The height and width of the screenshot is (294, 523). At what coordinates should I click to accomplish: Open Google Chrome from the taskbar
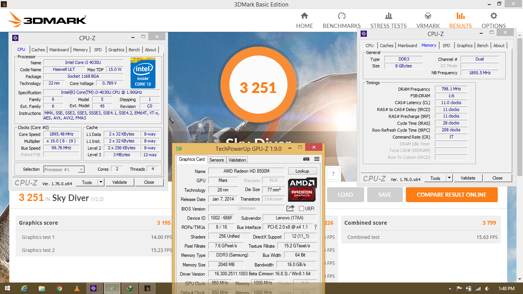59,288
